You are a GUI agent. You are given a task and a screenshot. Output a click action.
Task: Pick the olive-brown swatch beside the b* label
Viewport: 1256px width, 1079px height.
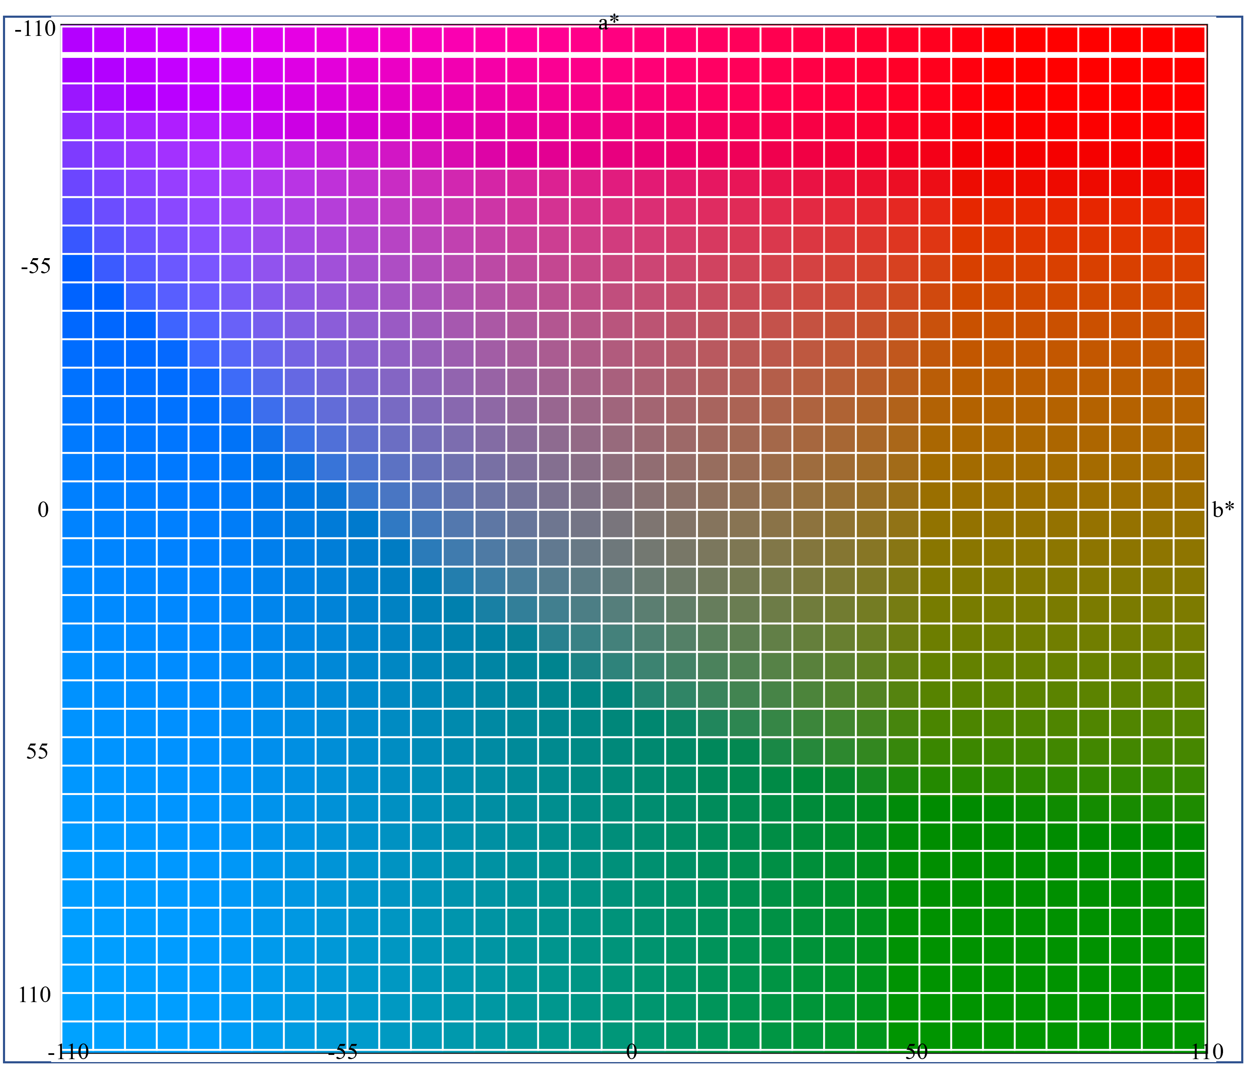(x=1189, y=523)
